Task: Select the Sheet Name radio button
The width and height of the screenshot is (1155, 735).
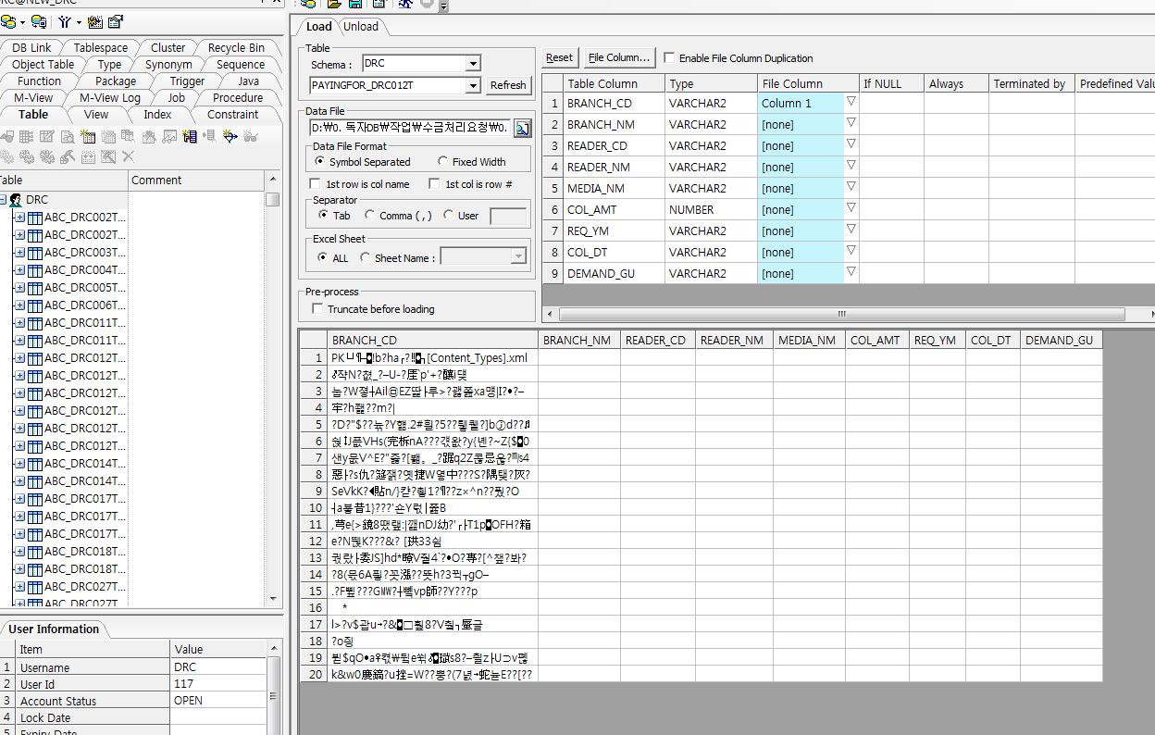Action: (365, 258)
